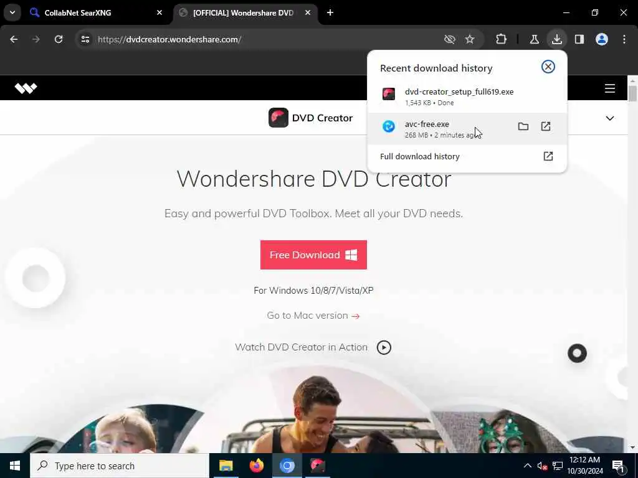Bookmark this page with the star icon
Viewport: 638px width, 478px height.
(x=470, y=39)
